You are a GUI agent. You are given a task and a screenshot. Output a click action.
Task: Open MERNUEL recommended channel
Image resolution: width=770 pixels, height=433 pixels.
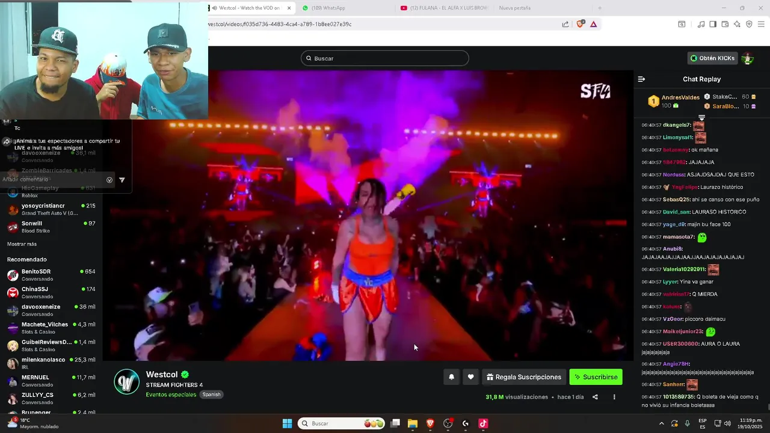[51, 381]
